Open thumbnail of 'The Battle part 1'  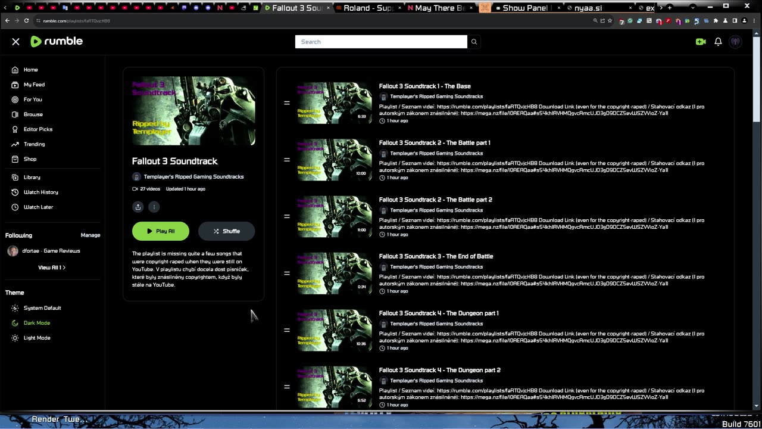pyautogui.click(x=334, y=160)
